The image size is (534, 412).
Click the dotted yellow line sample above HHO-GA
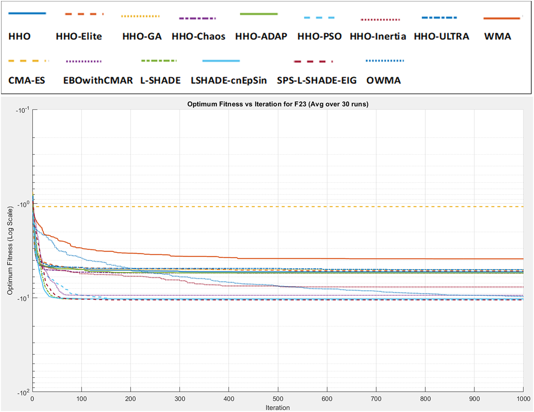[x=140, y=16]
